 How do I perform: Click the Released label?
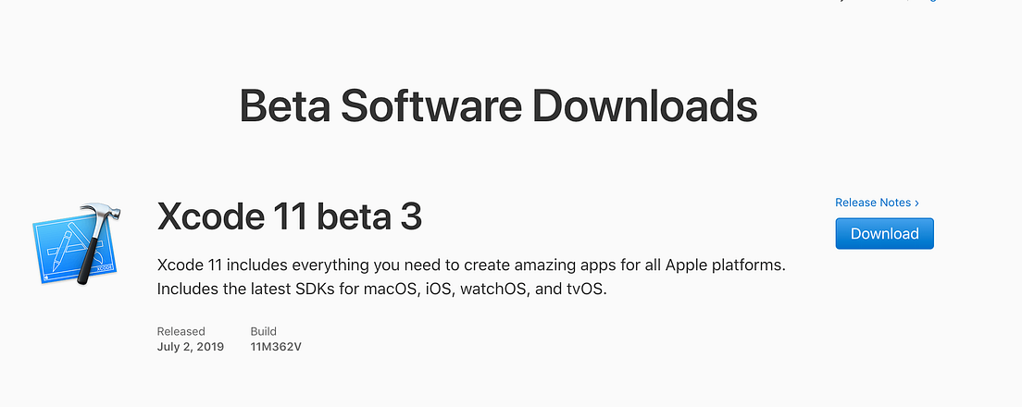[x=181, y=331]
